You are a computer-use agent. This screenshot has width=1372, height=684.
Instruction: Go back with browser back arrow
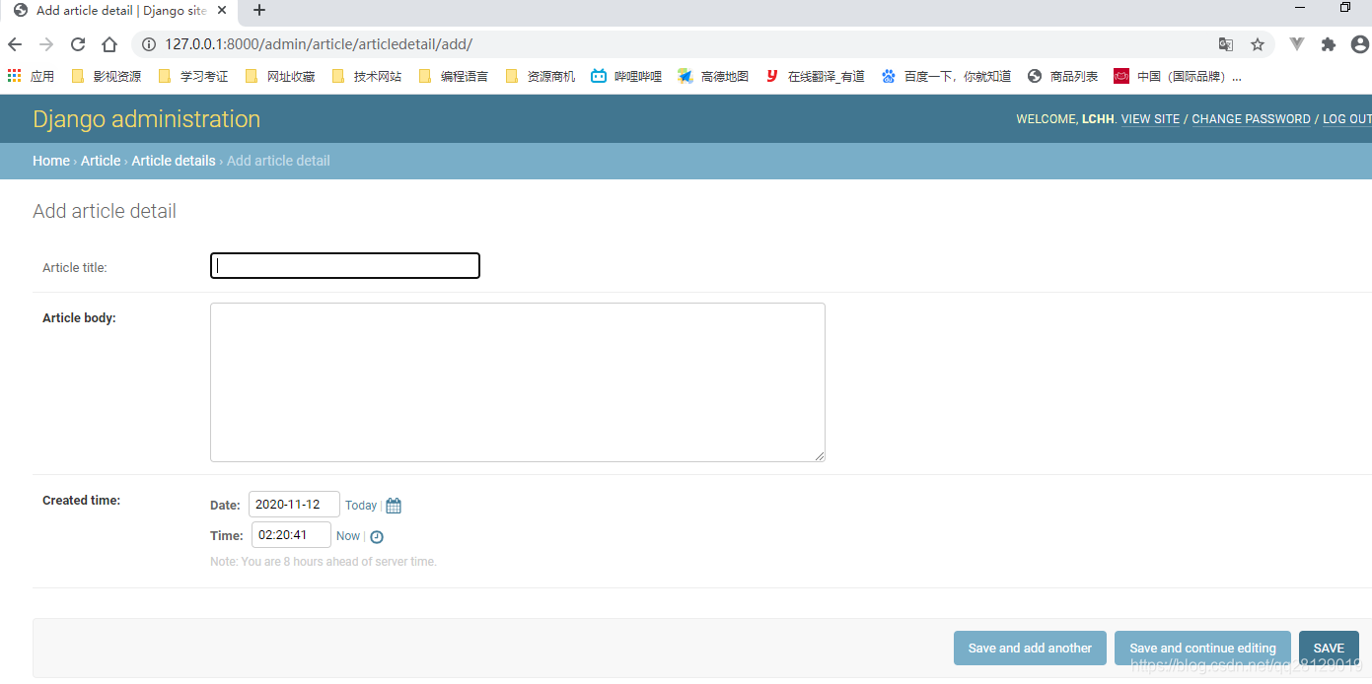click(15, 44)
